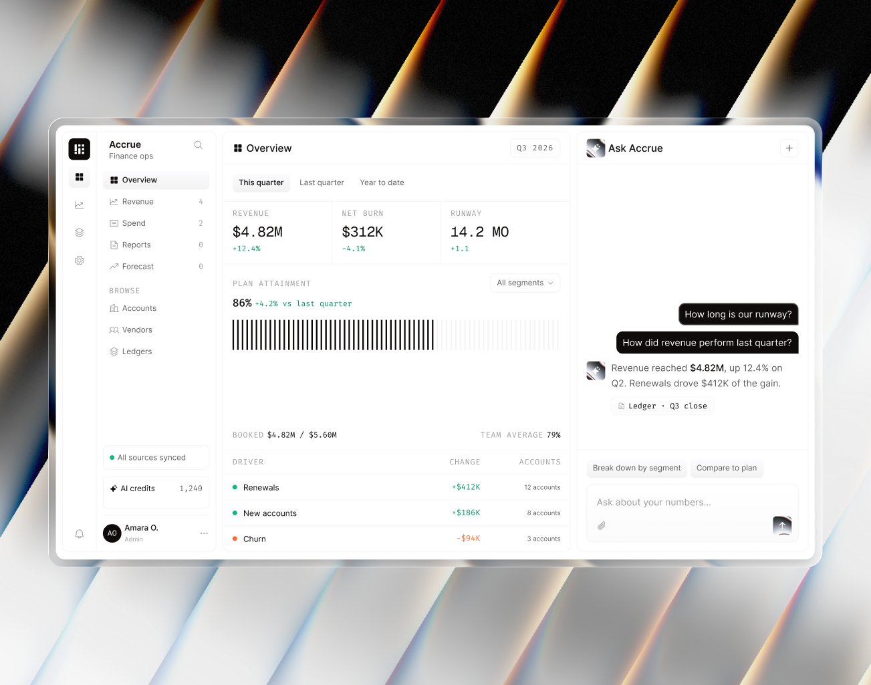Click Break down by segment suggestion
This screenshot has width=871, height=685.
point(636,468)
